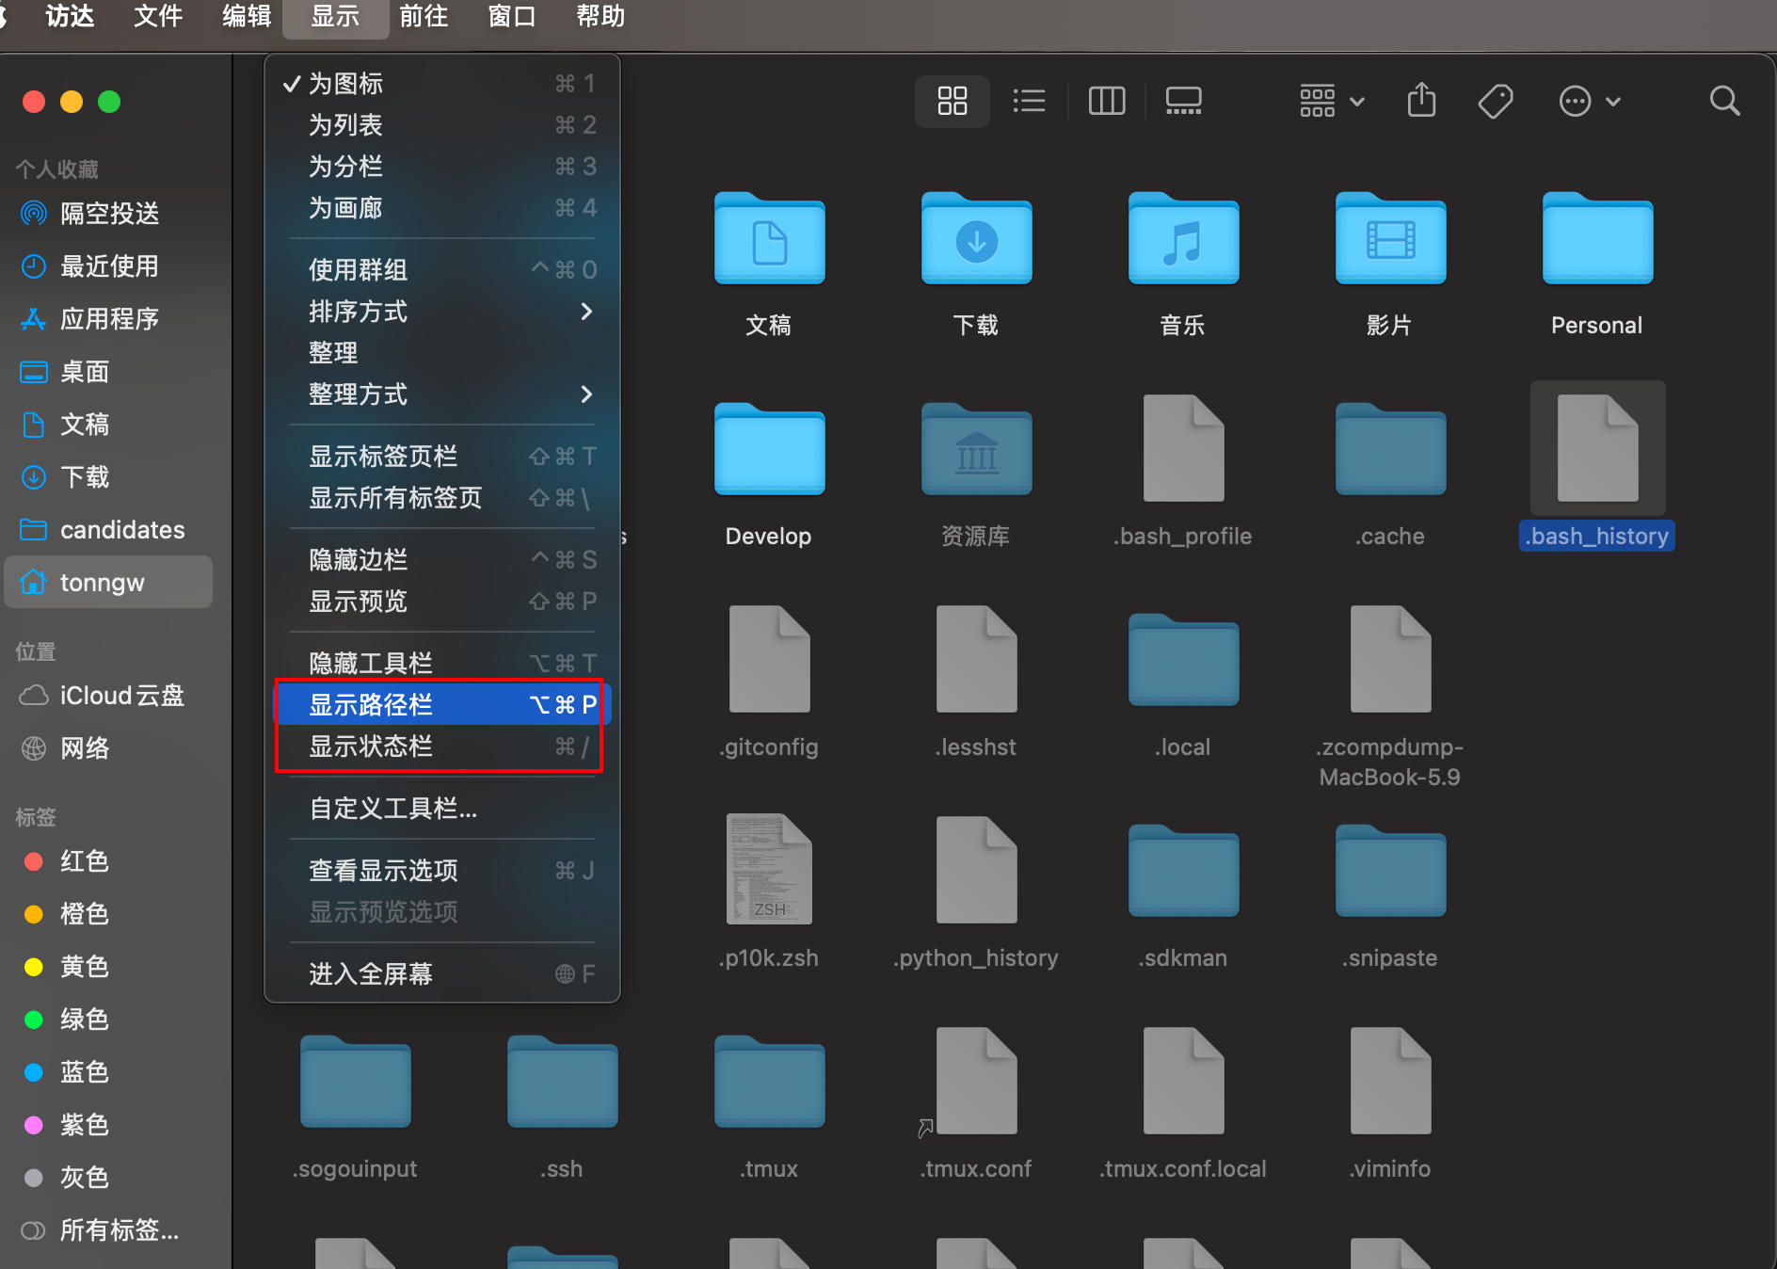The height and width of the screenshot is (1269, 1777).
Task: Open 隔空投送 in the sidebar
Action: (109, 214)
